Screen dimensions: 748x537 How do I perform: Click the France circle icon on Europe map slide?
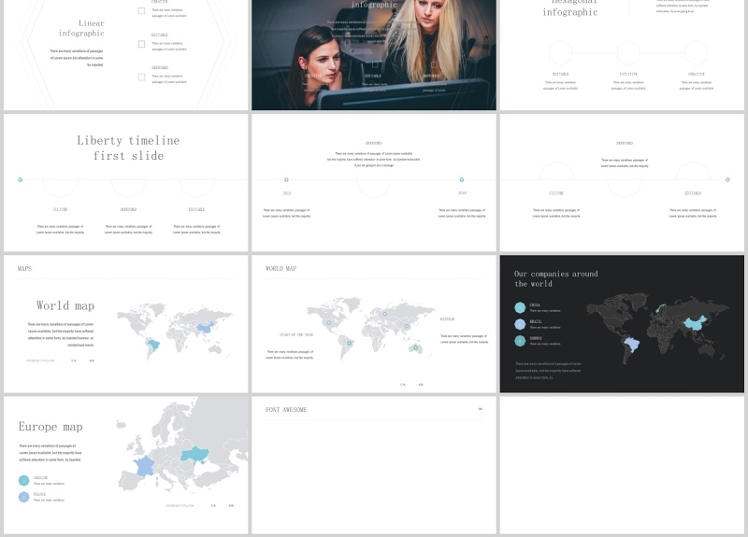23,497
